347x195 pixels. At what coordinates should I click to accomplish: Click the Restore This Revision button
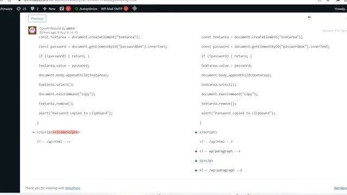pos(335,30)
